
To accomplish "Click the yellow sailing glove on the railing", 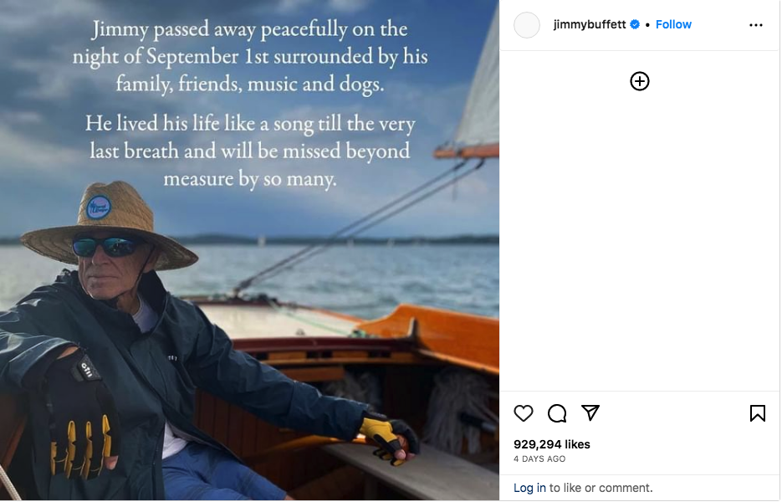I will 386,436.
